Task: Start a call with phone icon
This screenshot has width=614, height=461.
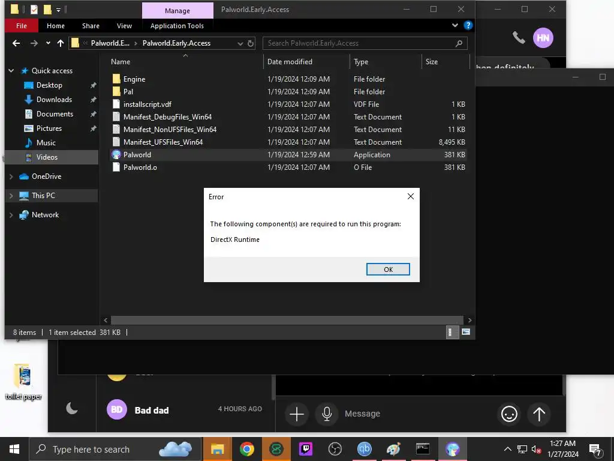Action: pyautogui.click(x=519, y=38)
